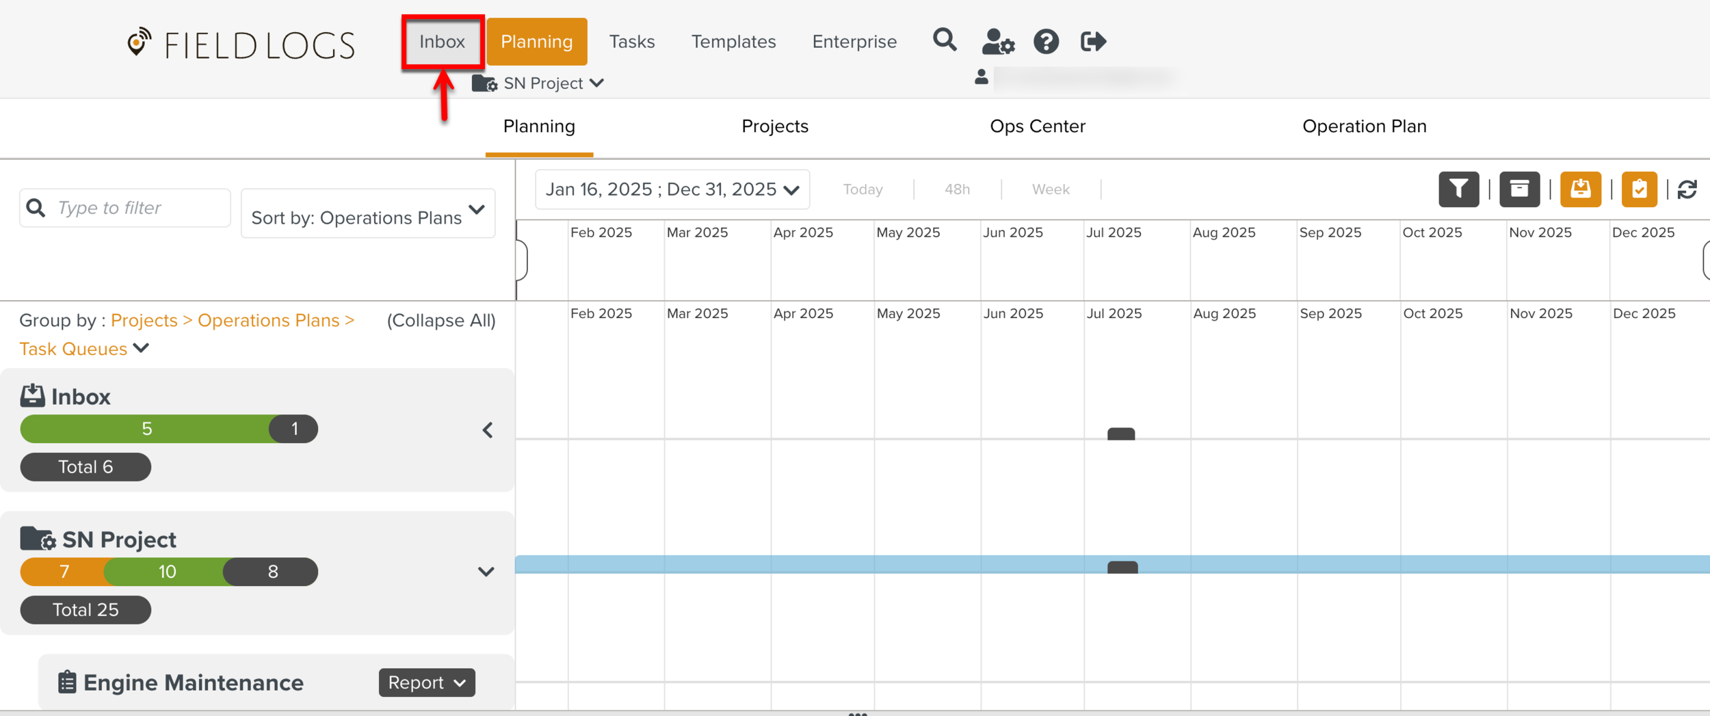
Task: Click the search magnifier icon in header
Action: click(944, 40)
